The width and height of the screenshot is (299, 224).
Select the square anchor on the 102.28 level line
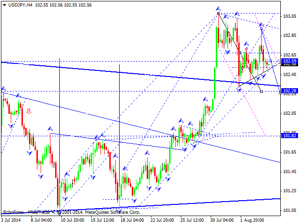tap(261, 91)
